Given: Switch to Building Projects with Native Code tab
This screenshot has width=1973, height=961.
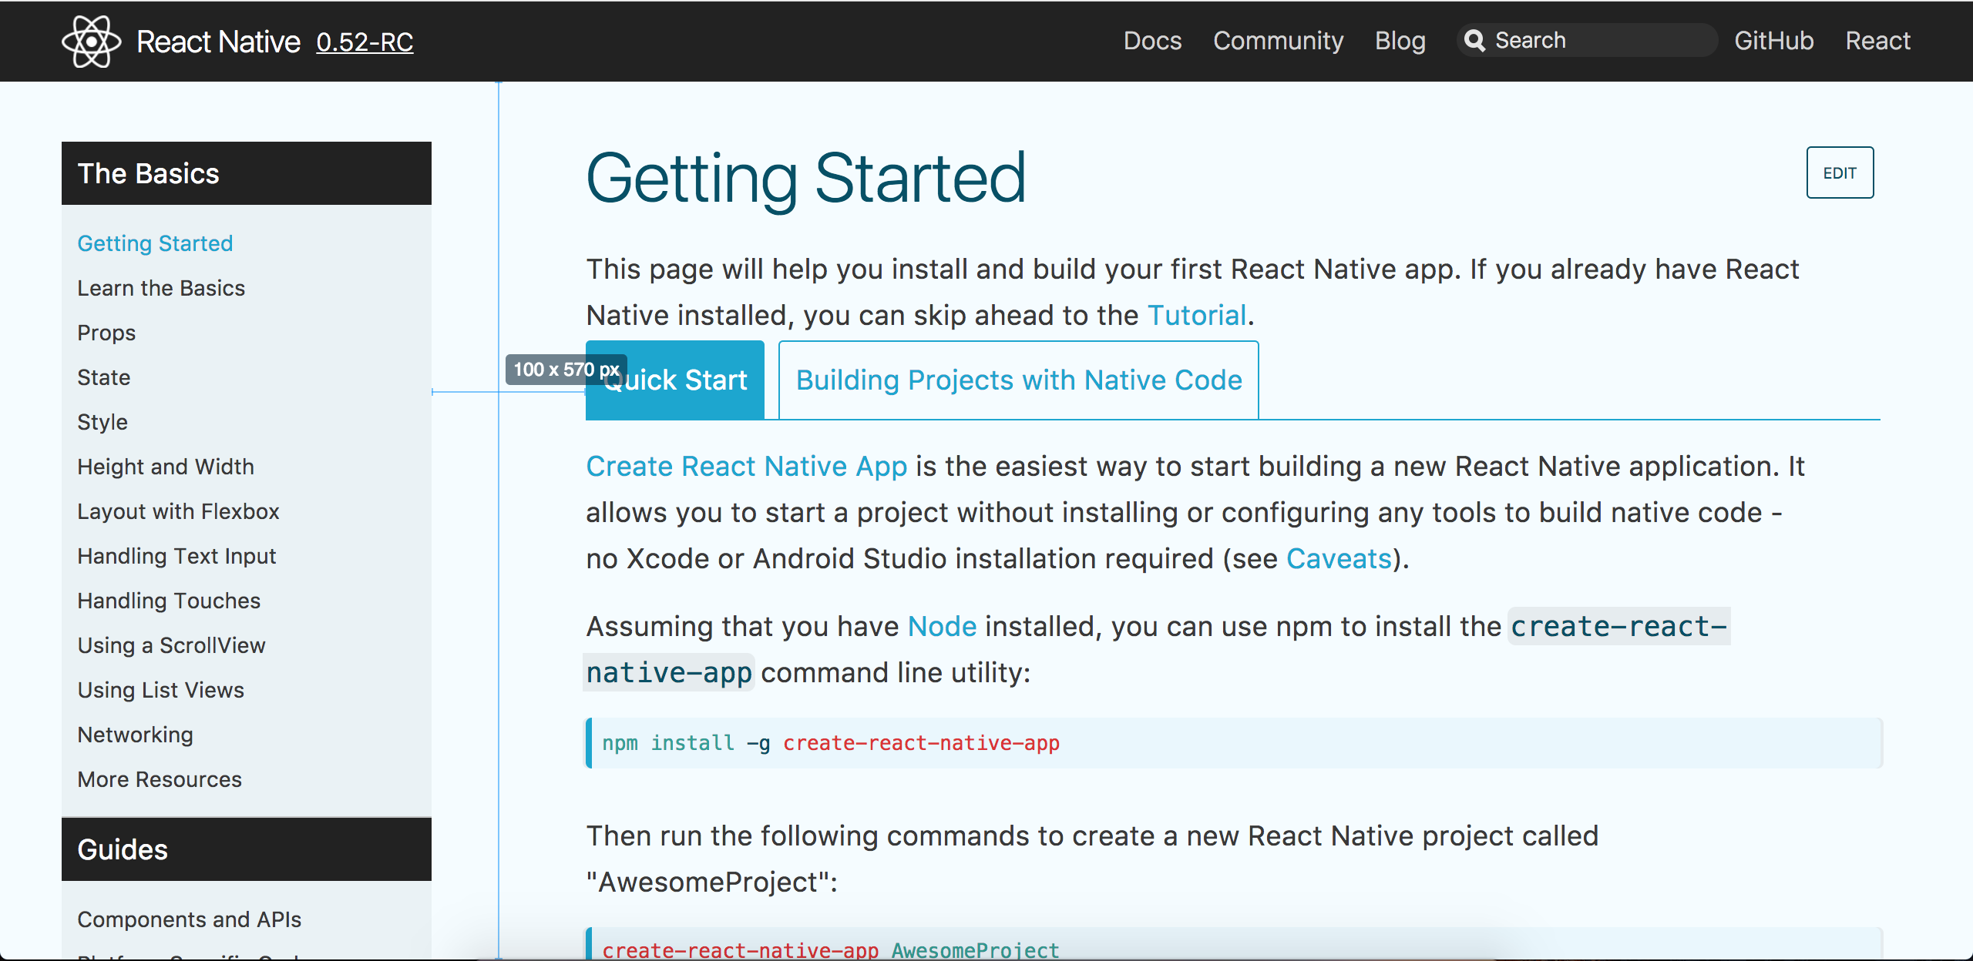Looking at the screenshot, I should tap(1019, 380).
